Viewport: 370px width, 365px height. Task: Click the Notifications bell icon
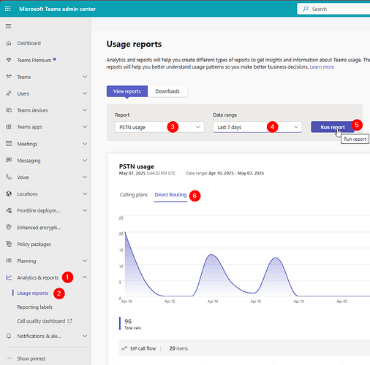(x=9, y=336)
